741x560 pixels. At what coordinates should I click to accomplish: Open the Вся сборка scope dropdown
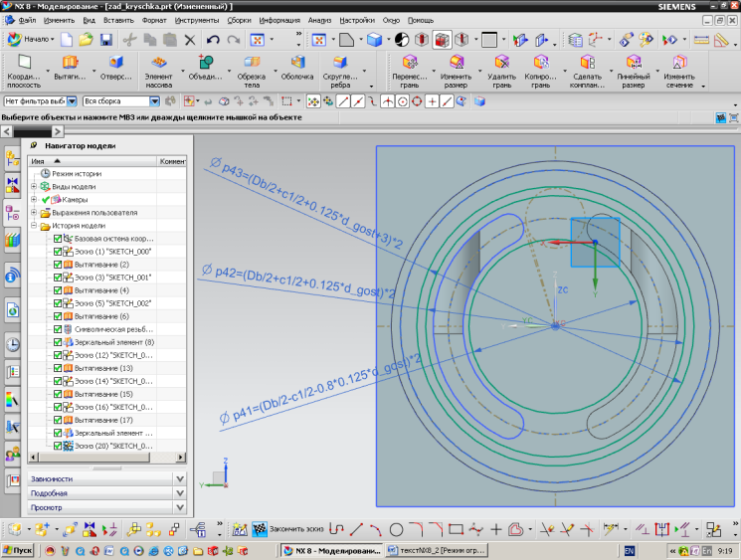(154, 101)
